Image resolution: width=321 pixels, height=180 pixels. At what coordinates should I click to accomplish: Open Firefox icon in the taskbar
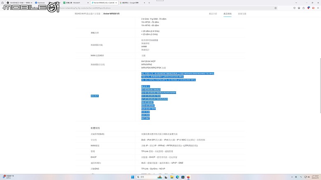(x=188, y=177)
